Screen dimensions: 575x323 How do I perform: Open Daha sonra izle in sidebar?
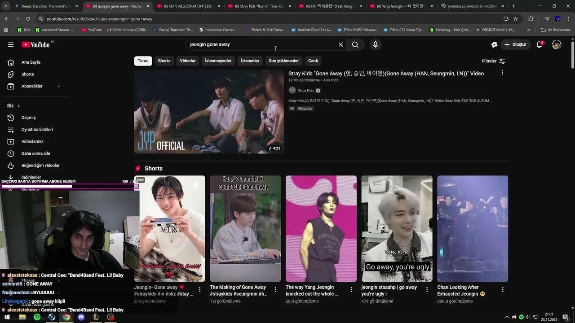[x=35, y=153]
